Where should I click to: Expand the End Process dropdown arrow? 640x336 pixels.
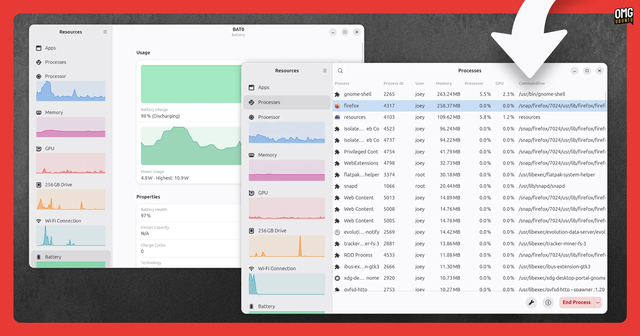[x=598, y=303]
